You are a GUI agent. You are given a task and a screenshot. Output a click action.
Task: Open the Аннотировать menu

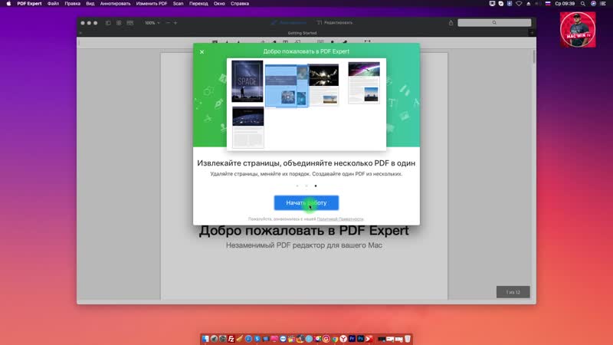point(116,4)
